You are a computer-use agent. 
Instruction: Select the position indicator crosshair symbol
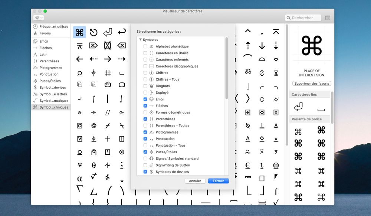[93, 73]
